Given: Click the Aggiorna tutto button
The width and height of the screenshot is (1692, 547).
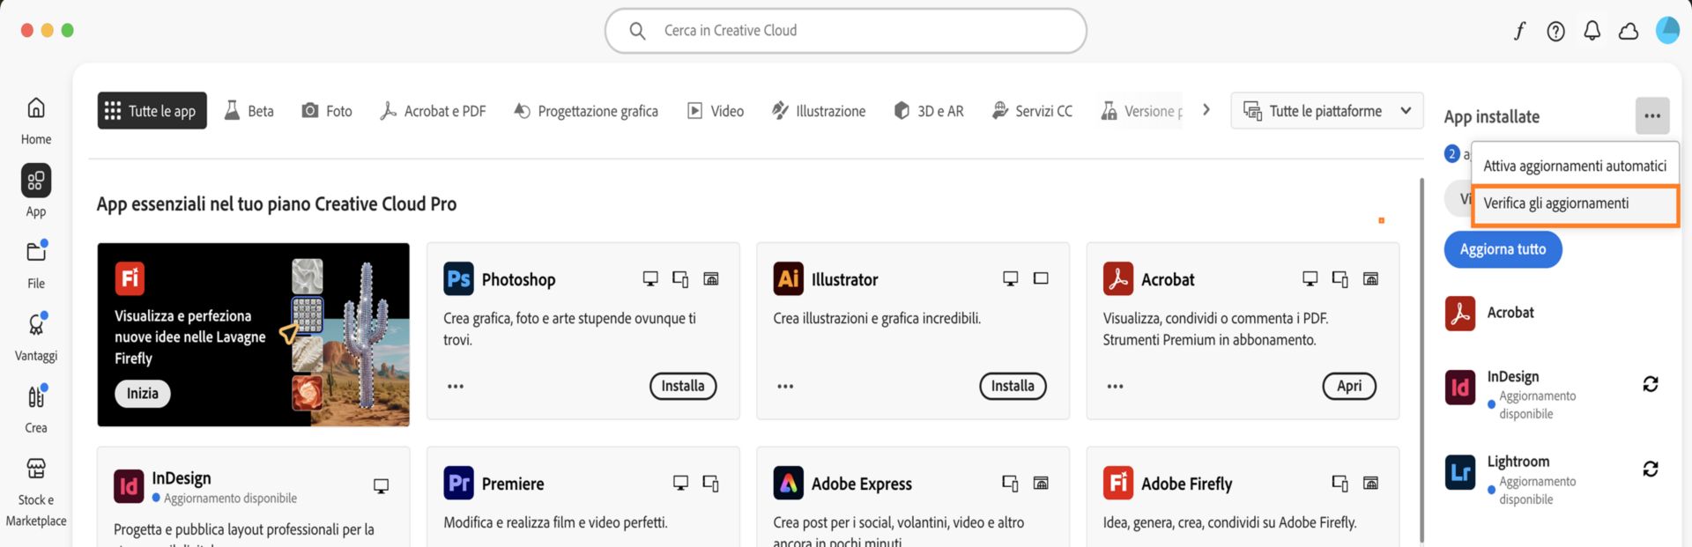Looking at the screenshot, I should pos(1503,249).
